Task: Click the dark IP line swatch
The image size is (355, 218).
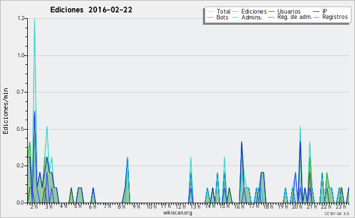Action: (x=317, y=12)
